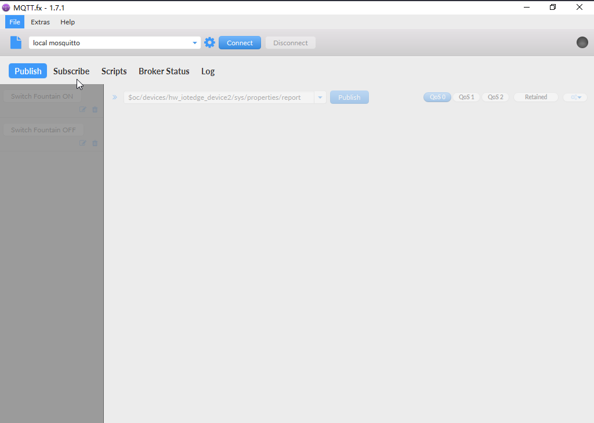The height and width of the screenshot is (423, 594).
Task: Collapse sidebar with double-chevron icon
Action: (115, 97)
